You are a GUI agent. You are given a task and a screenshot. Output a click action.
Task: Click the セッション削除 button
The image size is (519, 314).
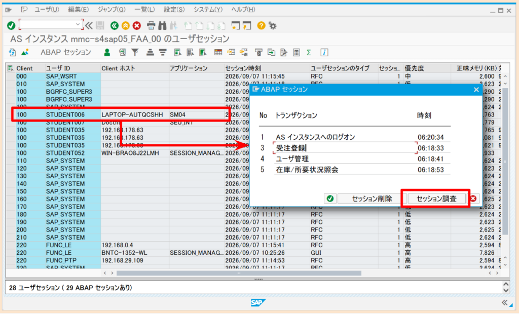tap(372, 199)
